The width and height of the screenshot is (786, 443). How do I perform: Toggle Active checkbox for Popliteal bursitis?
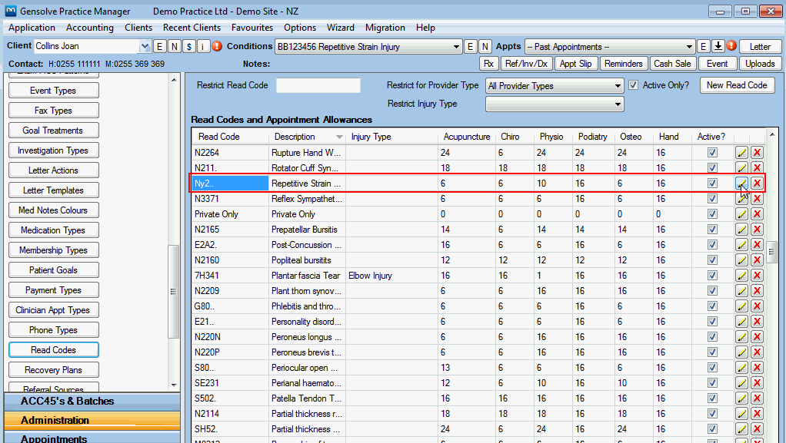pos(712,260)
